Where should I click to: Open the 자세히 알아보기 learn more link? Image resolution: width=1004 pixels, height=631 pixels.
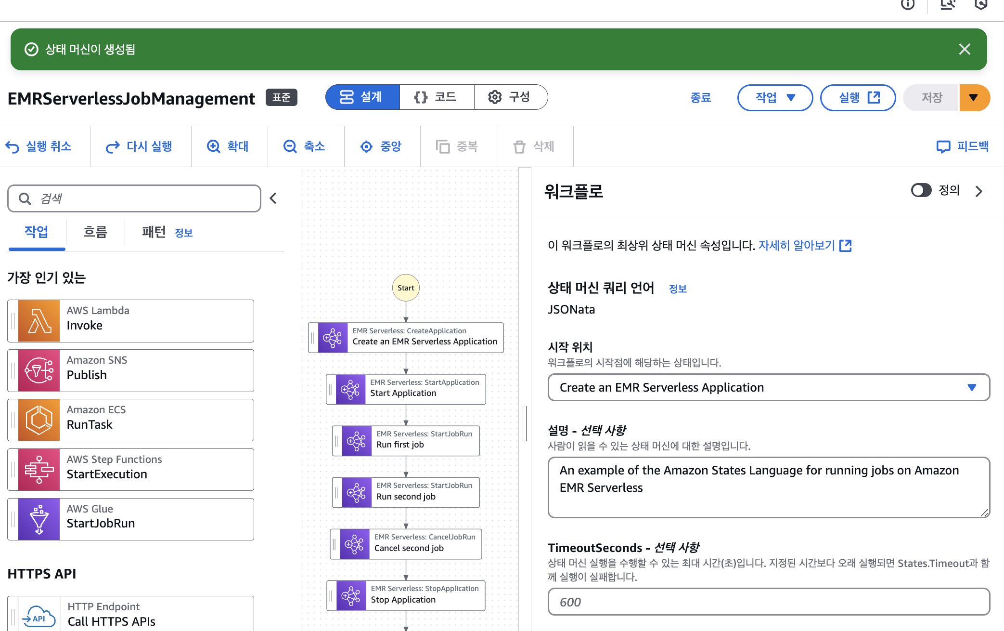[x=804, y=246]
